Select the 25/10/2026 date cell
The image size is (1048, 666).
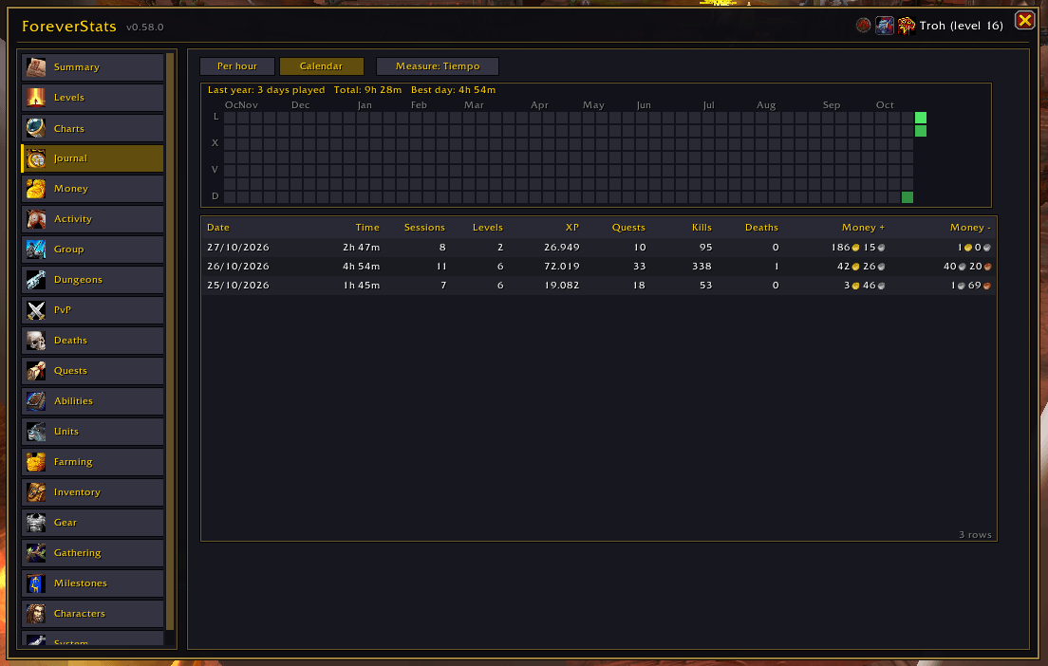coord(238,286)
